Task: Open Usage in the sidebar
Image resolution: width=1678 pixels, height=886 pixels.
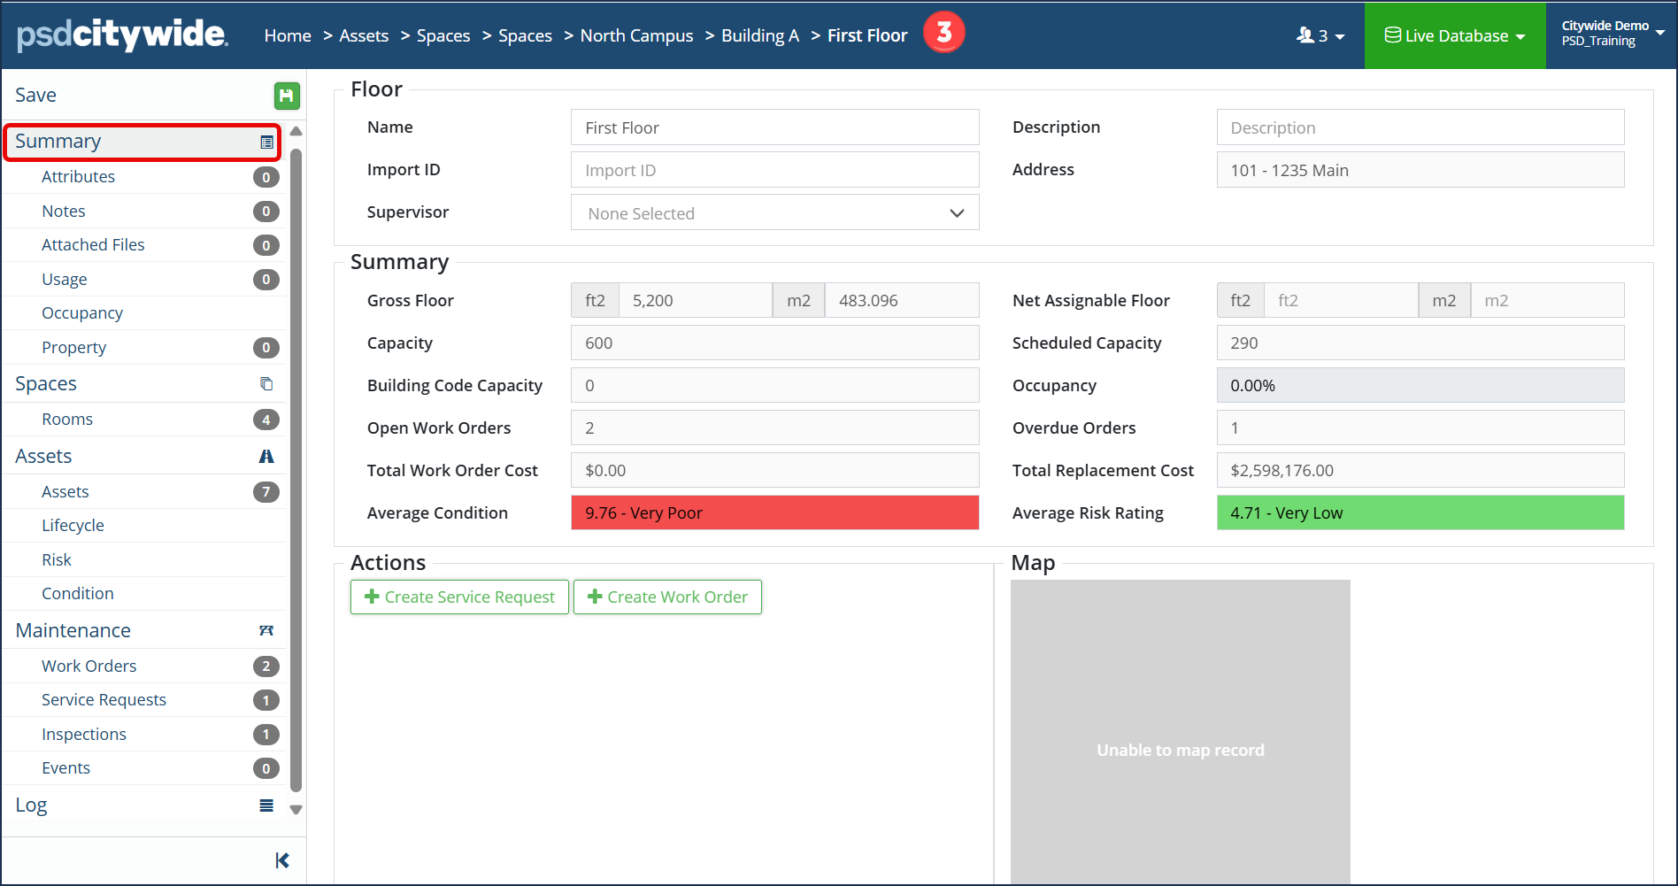Action: (x=65, y=280)
